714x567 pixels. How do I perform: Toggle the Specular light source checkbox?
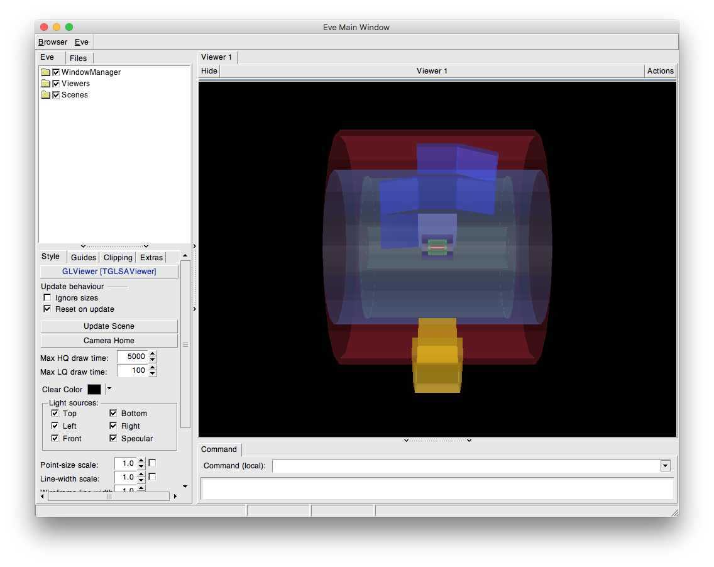(x=113, y=439)
